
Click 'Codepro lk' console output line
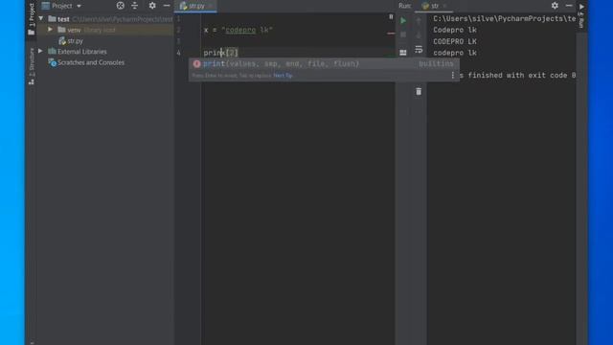tap(455, 30)
